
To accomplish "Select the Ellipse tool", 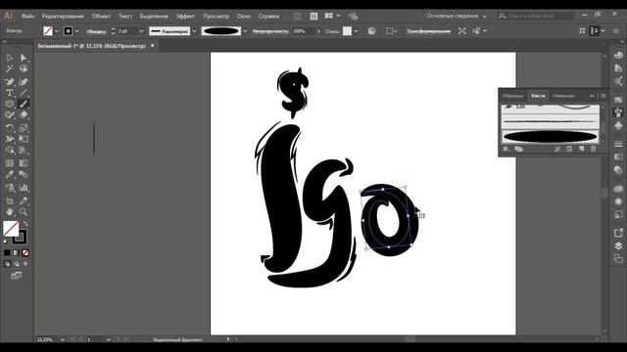I will 10,104.
